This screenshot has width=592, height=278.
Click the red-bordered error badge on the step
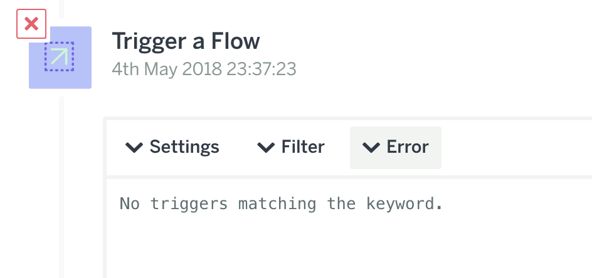coord(31,24)
